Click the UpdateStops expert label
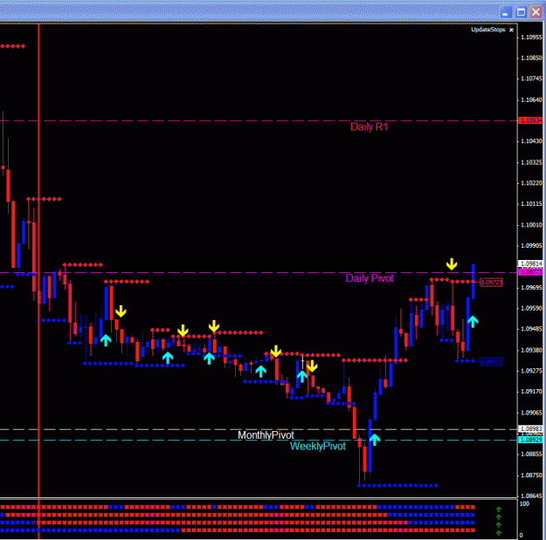546x540 pixels. click(x=488, y=30)
